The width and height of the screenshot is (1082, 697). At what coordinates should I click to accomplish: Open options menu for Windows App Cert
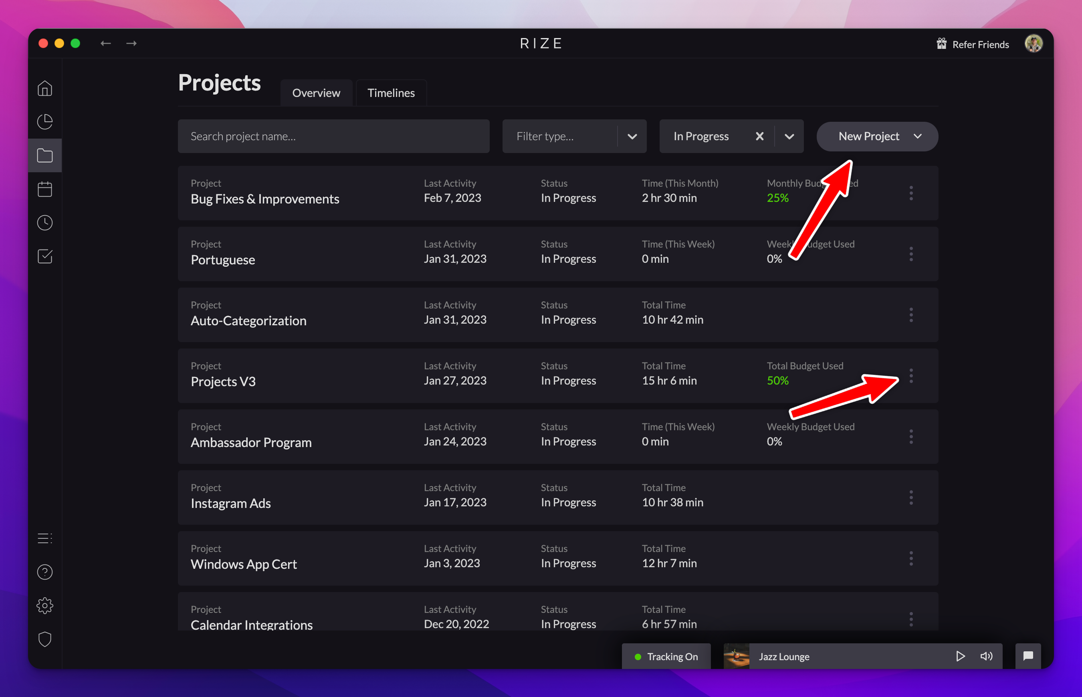point(911,558)
